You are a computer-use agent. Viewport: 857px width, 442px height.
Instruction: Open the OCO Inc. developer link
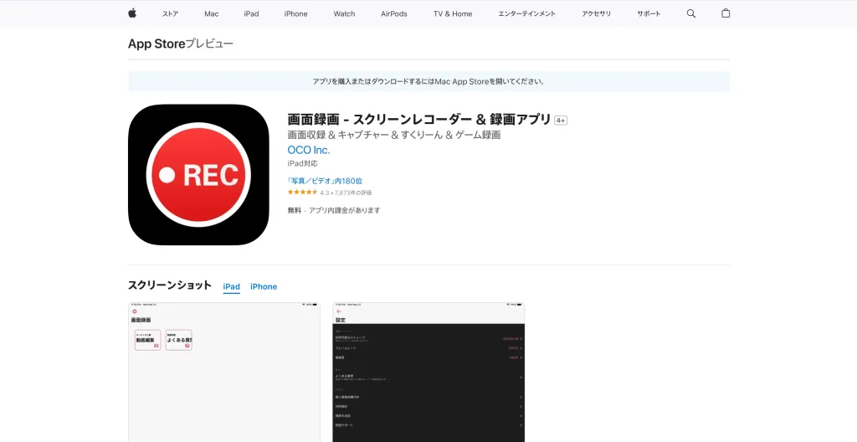tap(309, 150)
